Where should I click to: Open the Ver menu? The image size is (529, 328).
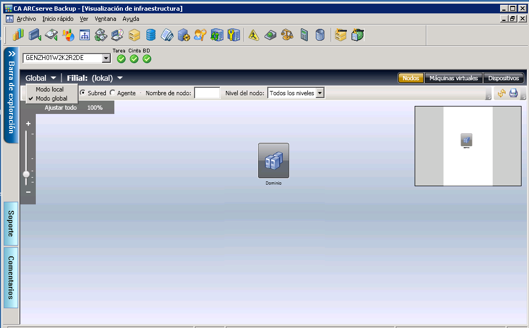click(x=84, y=19)
